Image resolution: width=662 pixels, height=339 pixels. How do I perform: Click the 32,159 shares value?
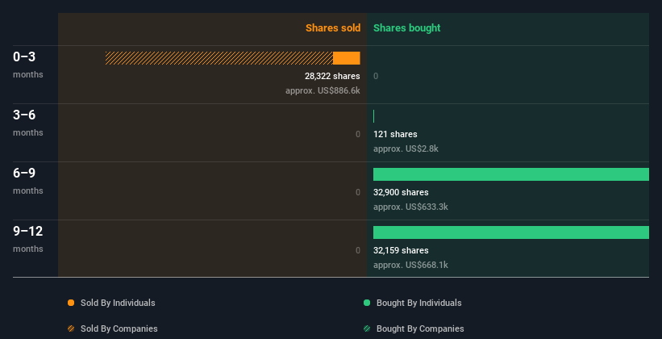point(401,250)
